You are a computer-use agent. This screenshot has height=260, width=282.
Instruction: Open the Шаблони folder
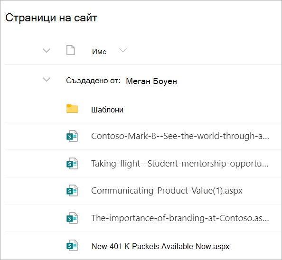(107, 110)
